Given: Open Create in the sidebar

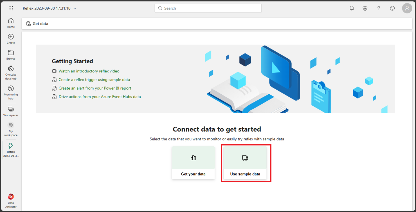Looking at the screenshot, I should [x=11, y=39].
